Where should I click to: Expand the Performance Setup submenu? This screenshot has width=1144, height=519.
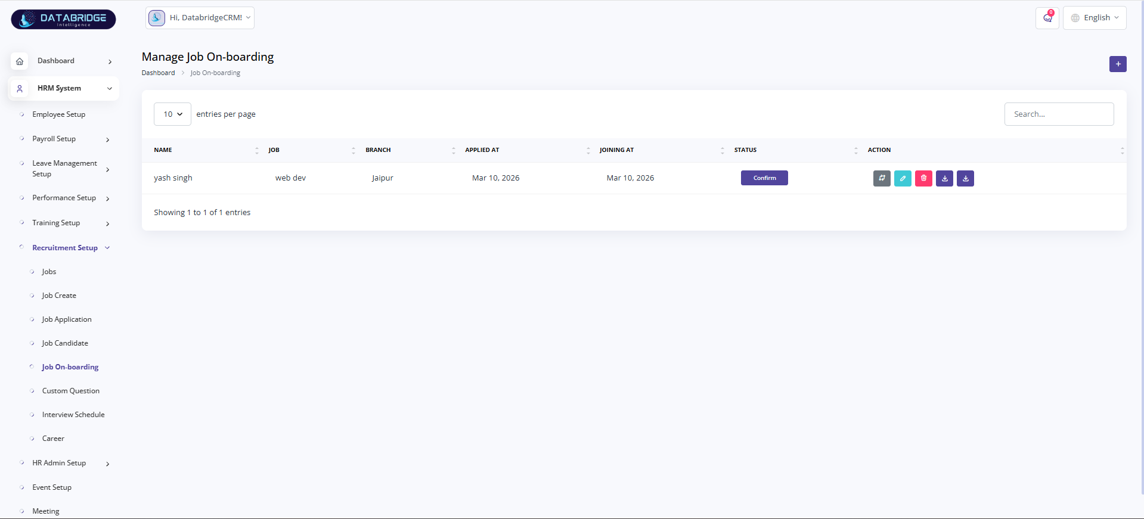[108, 198]
